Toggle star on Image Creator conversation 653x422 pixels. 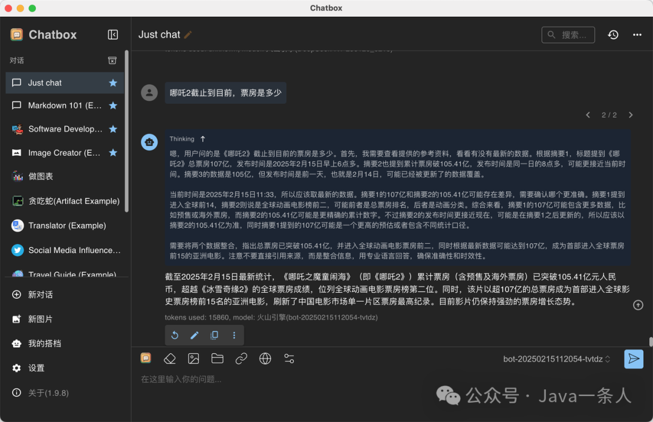[x=113, y=153]
